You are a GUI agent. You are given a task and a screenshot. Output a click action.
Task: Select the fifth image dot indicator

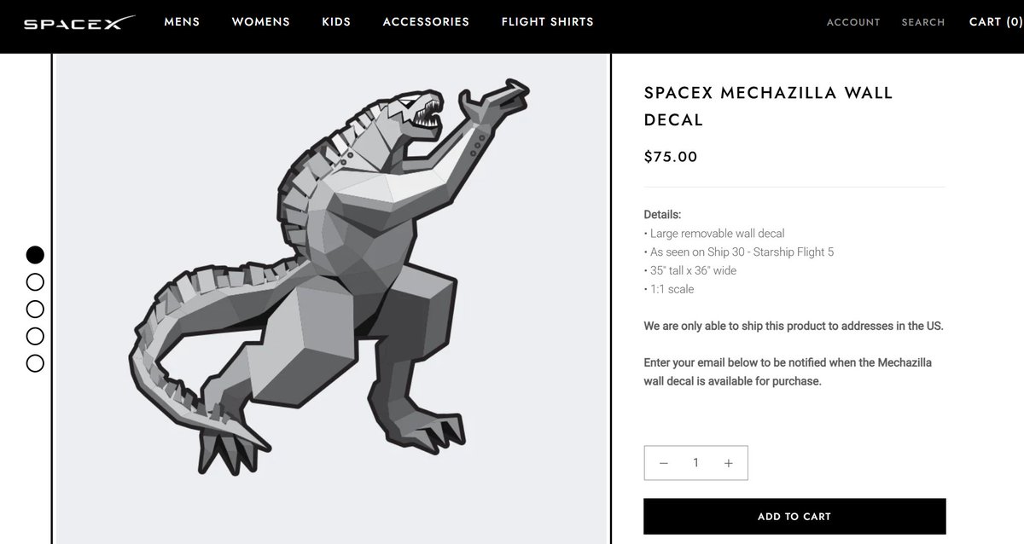(35, 363)
